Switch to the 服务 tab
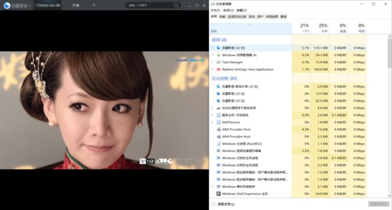This screenshot has height=210, width=392. tap(284, 17)
